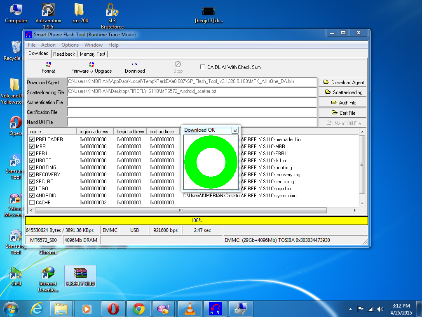Click the Authentication File input field
The height and width of the screenshot is (317, 422).
[192, 102]
